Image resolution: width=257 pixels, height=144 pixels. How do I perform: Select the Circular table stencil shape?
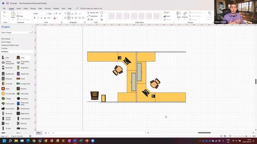coord(8,94)
